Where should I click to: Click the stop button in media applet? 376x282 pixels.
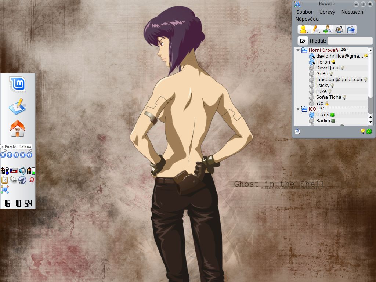pyautogui.click(x=22, y=155)
